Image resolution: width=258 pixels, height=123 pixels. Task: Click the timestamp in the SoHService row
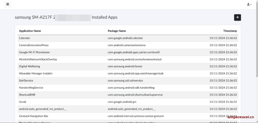pos(223,81)
